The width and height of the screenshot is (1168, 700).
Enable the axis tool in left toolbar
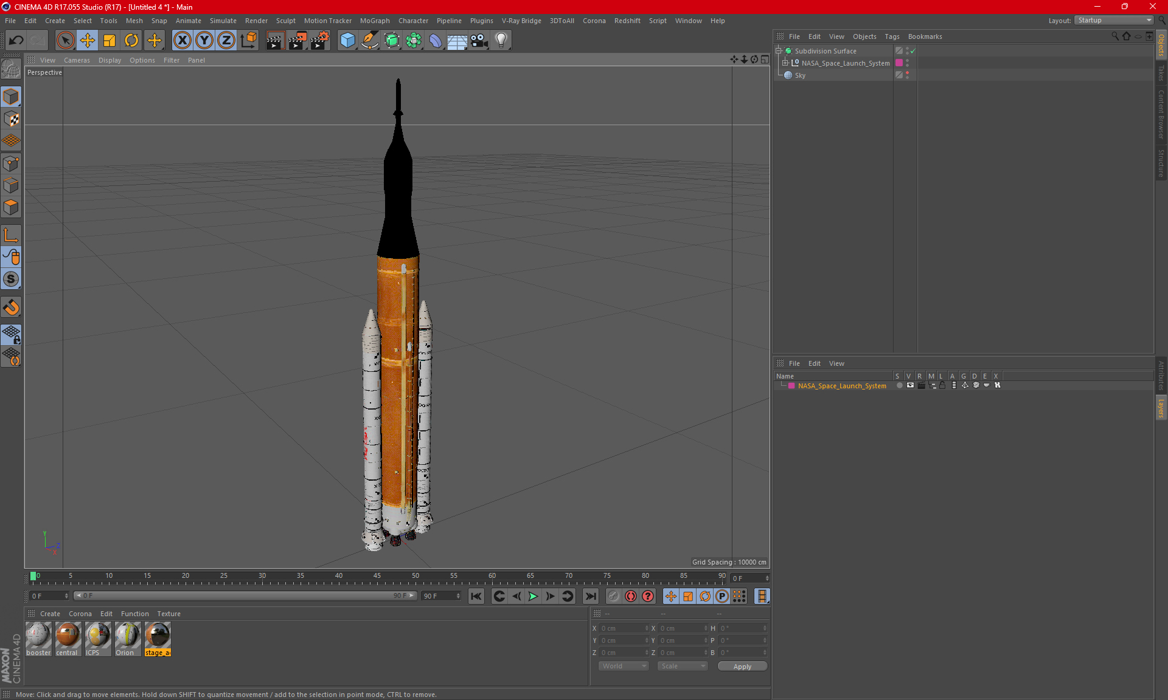(x=11, y=235)
